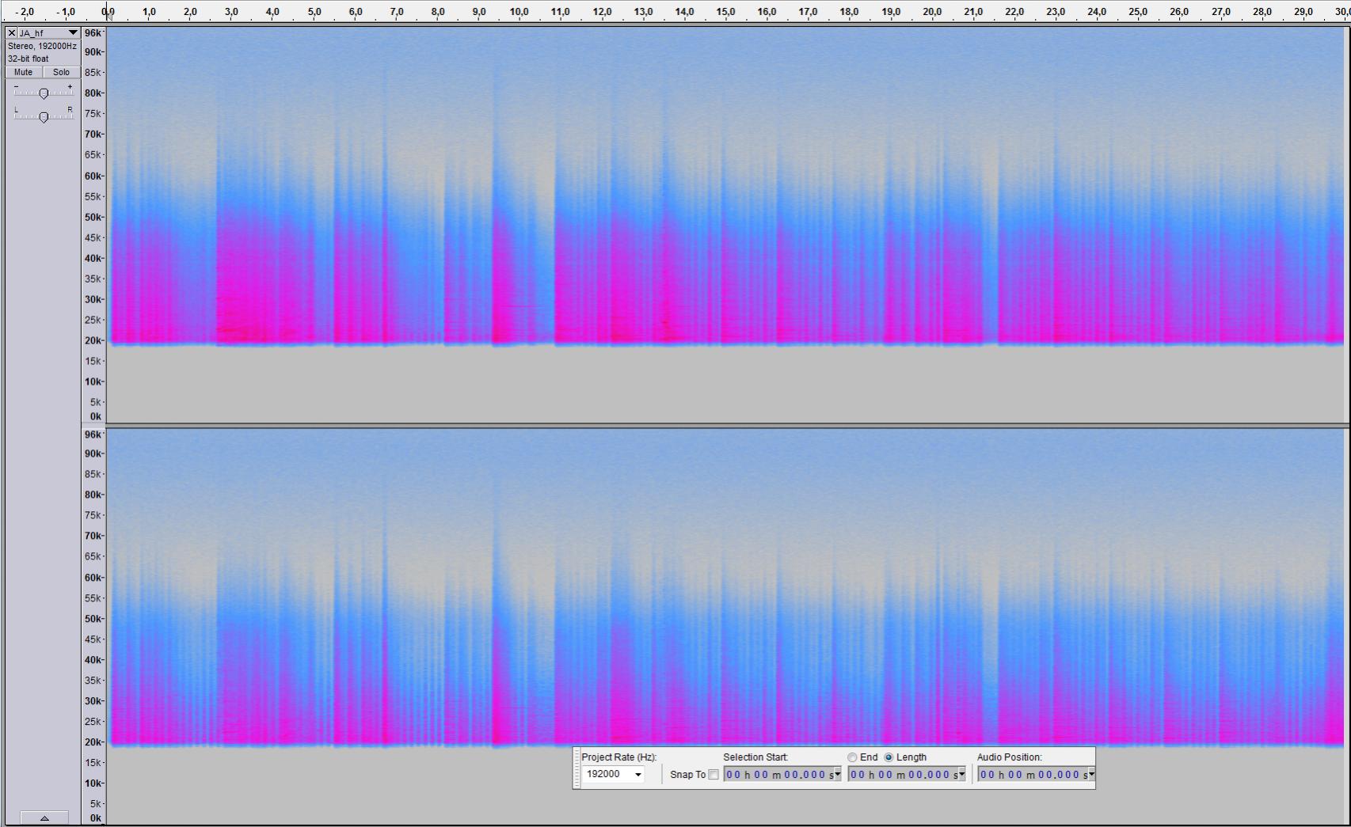Select the Length radio button
Image resolution: width=1351 pixels, height=827 pixels.
pyautogui.click(x=889, y=757)
